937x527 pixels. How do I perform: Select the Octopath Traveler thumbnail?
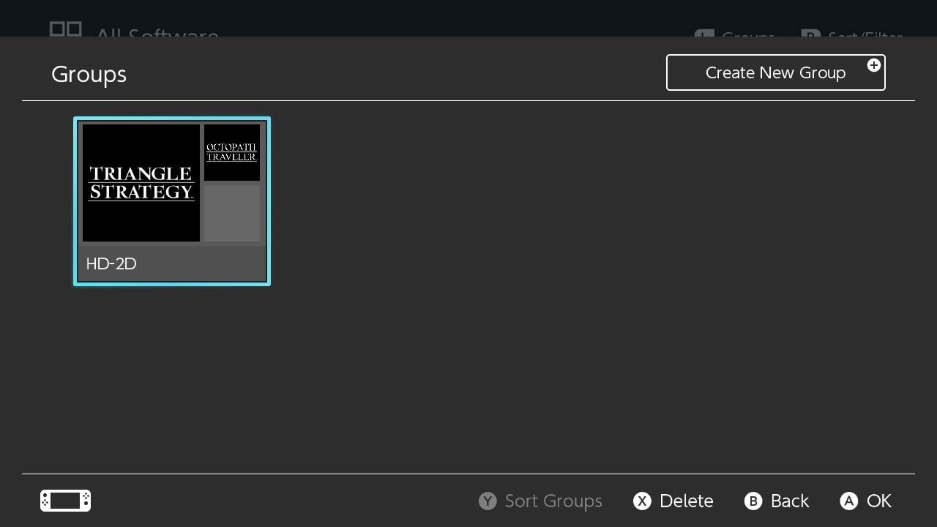(231, 152)
